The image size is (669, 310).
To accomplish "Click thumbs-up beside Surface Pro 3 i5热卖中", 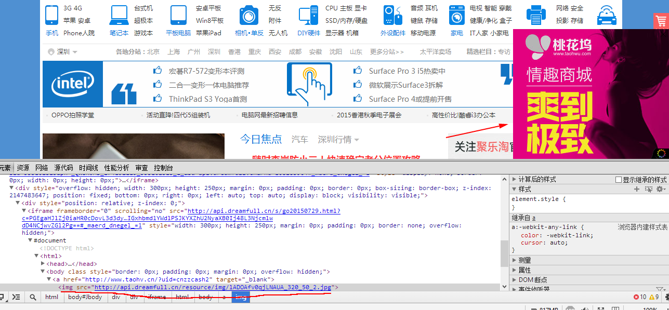I will (x=358, y=70).
